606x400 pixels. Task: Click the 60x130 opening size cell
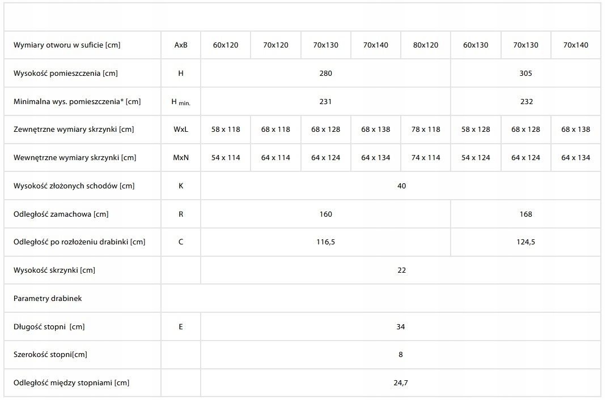(475, 45)
